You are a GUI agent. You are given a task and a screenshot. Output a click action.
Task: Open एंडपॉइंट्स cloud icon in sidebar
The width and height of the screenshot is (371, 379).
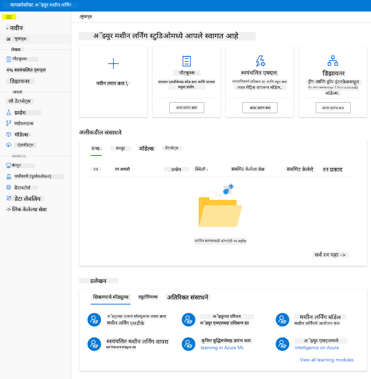coord(9,145)
